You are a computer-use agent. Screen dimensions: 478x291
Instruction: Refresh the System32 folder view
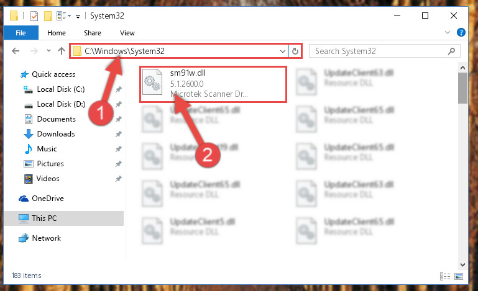295,51
